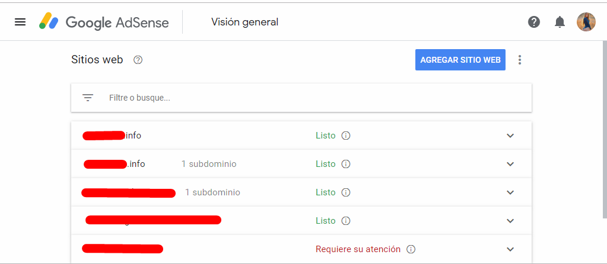Show notifications bell
The width and height of the screenshot is (607, 264).
click(560, 22)
